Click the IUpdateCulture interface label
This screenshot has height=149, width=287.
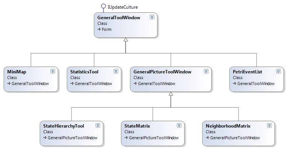123,7
